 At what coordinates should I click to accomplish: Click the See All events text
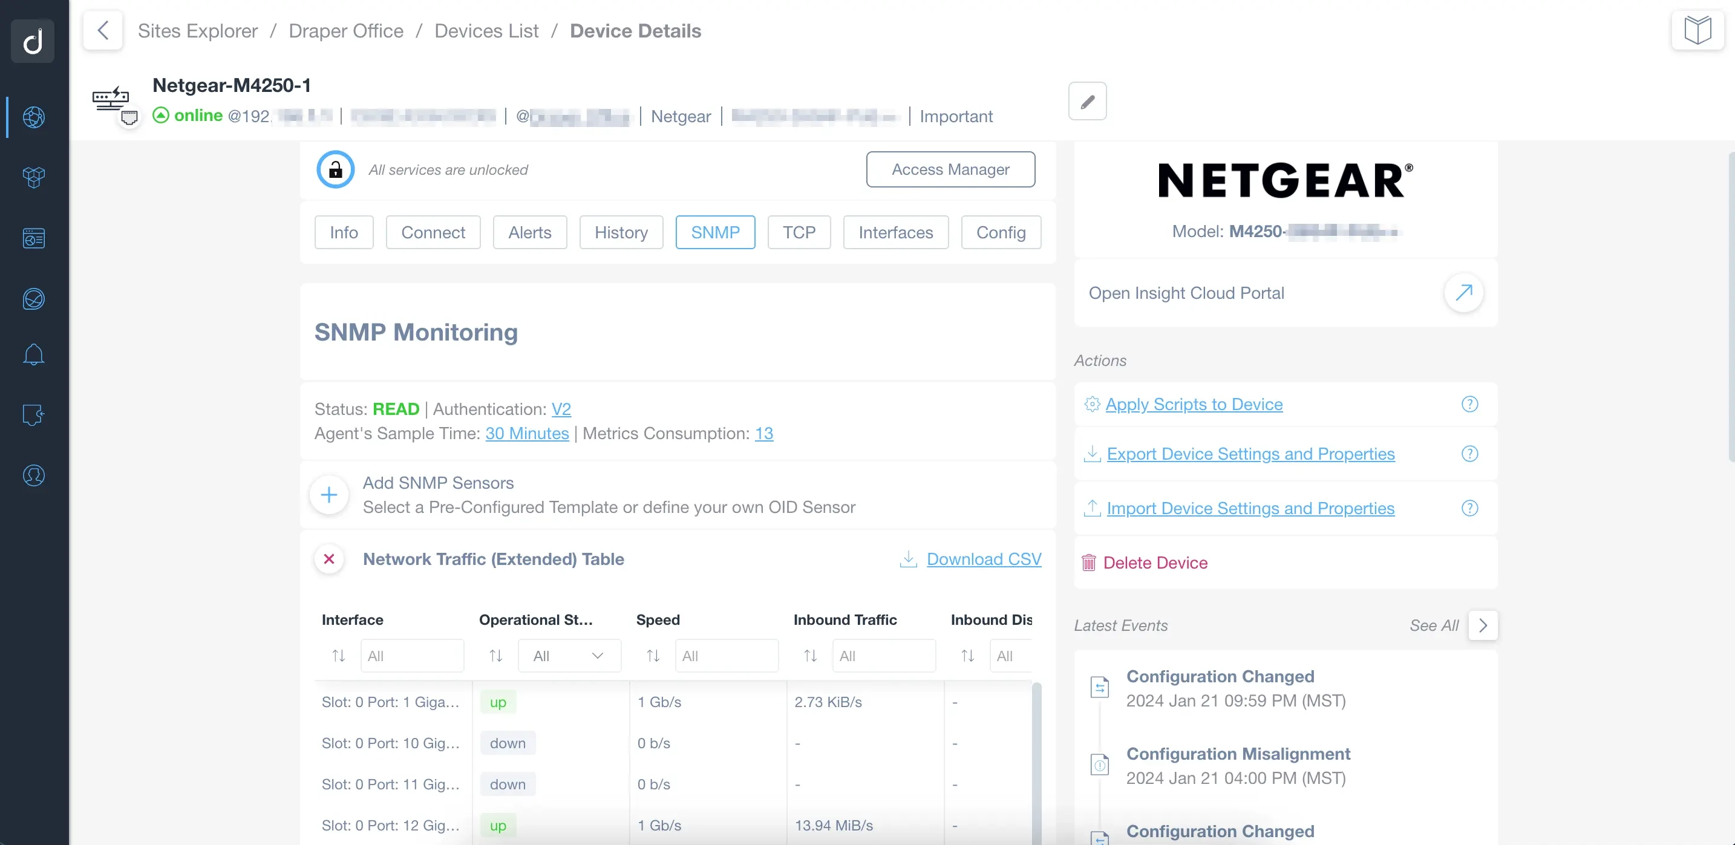1434,625
